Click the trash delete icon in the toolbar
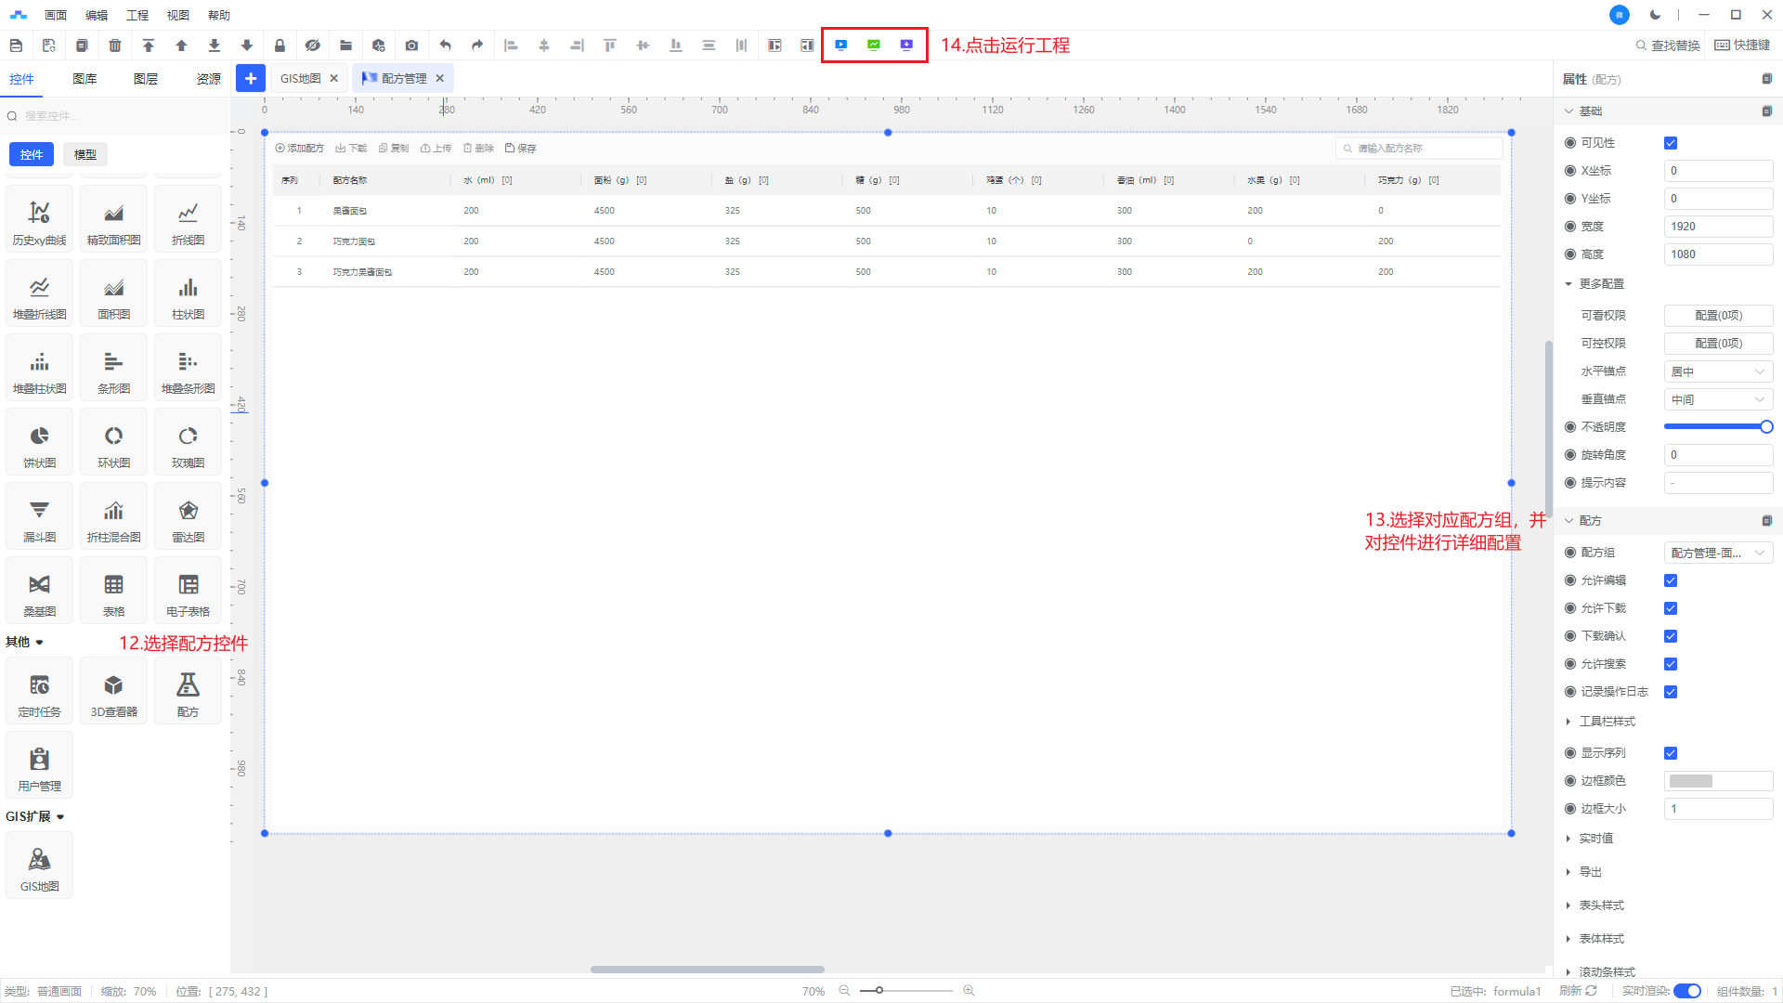 115,46
